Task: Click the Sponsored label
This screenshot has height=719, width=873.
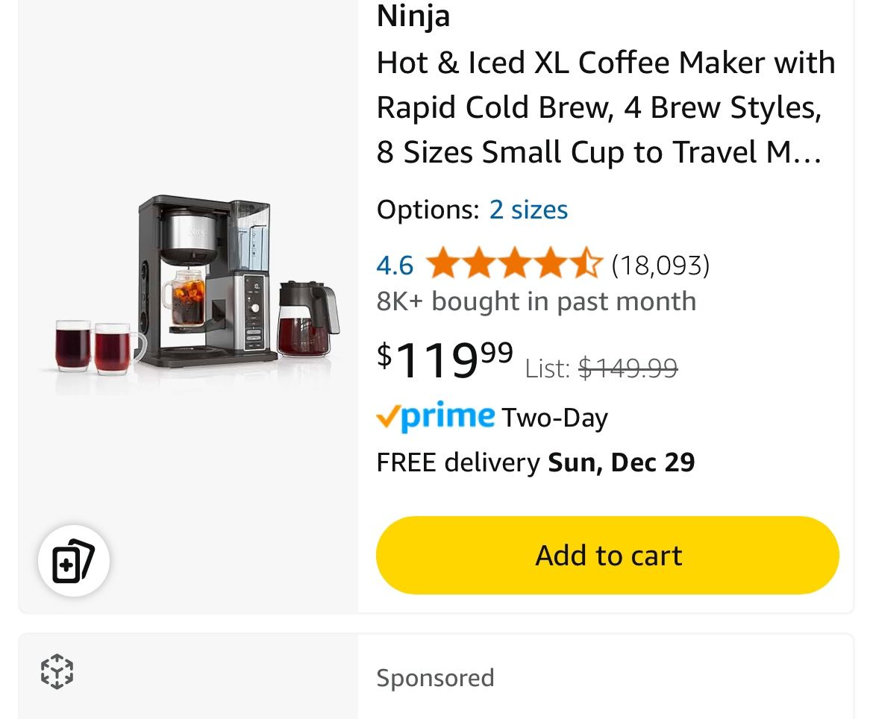Action: [435, 677]
